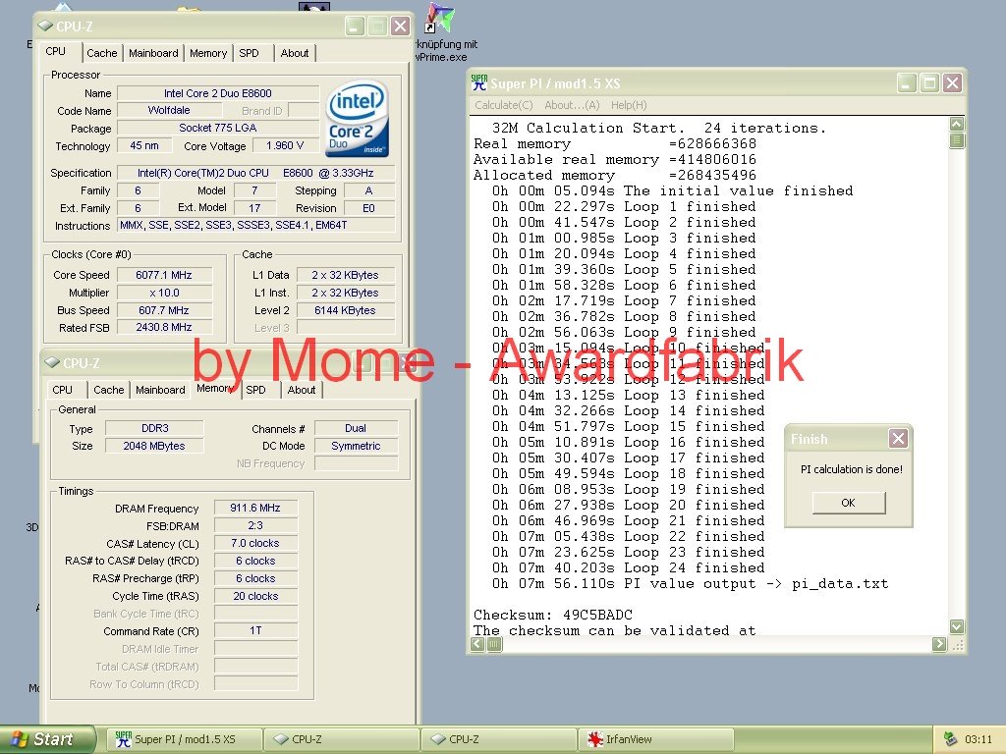This screenshot has width=1006, height=754.
Task: Open About...(A) menu in Super PI
Action: point(572,105)
